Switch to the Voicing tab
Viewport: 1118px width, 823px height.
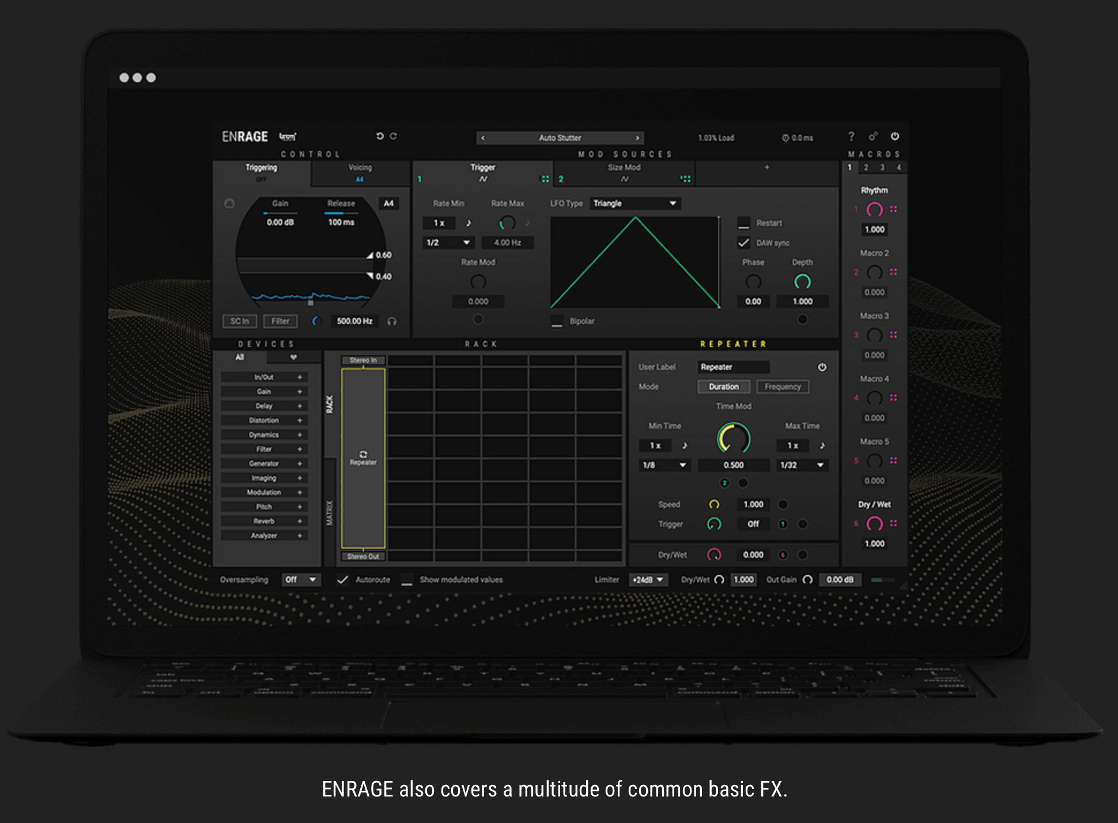pos(360,172)
